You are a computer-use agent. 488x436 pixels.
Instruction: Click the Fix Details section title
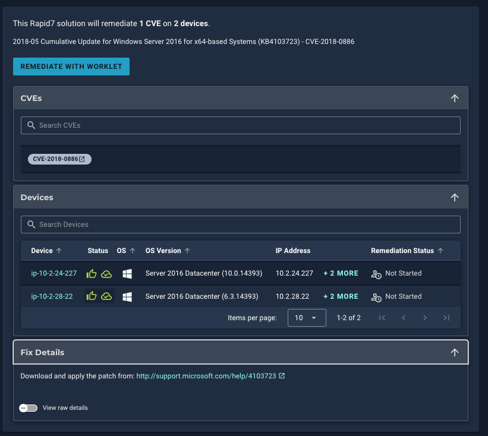42,352
